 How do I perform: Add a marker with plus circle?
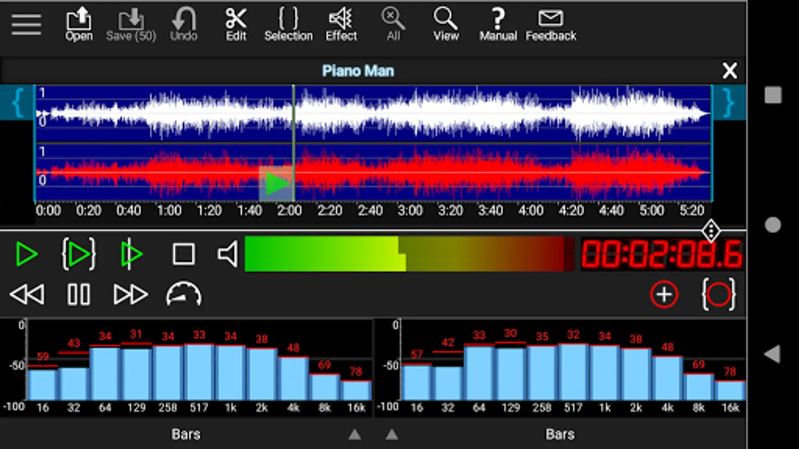click(664, 295)
